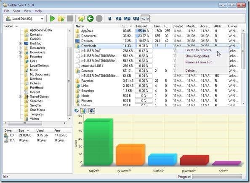Click the green AppData chart bar
This screenshot has width=250, height=183.
pos(98,142)
